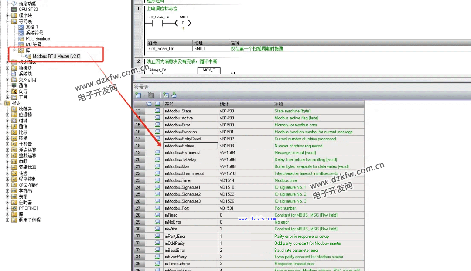This screenshot has width=471, height=271.
Task: Click the Add Table icon in symbol table toolbar
Action: point(138,95)
